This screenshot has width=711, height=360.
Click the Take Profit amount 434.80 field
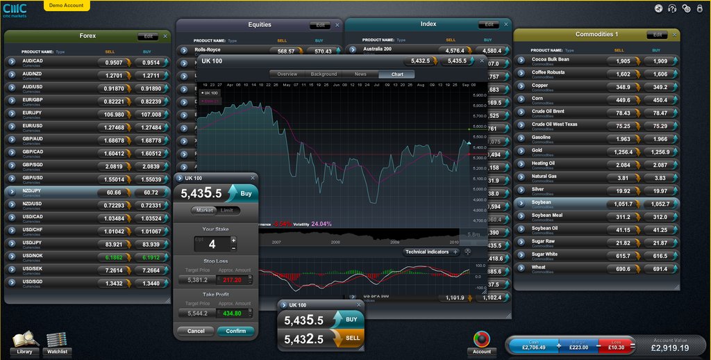(x=232, y=313)
